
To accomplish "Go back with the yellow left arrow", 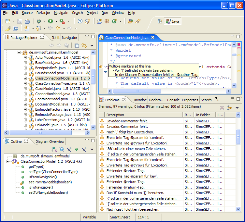I will pyautogui.click(x=58, y=28).
